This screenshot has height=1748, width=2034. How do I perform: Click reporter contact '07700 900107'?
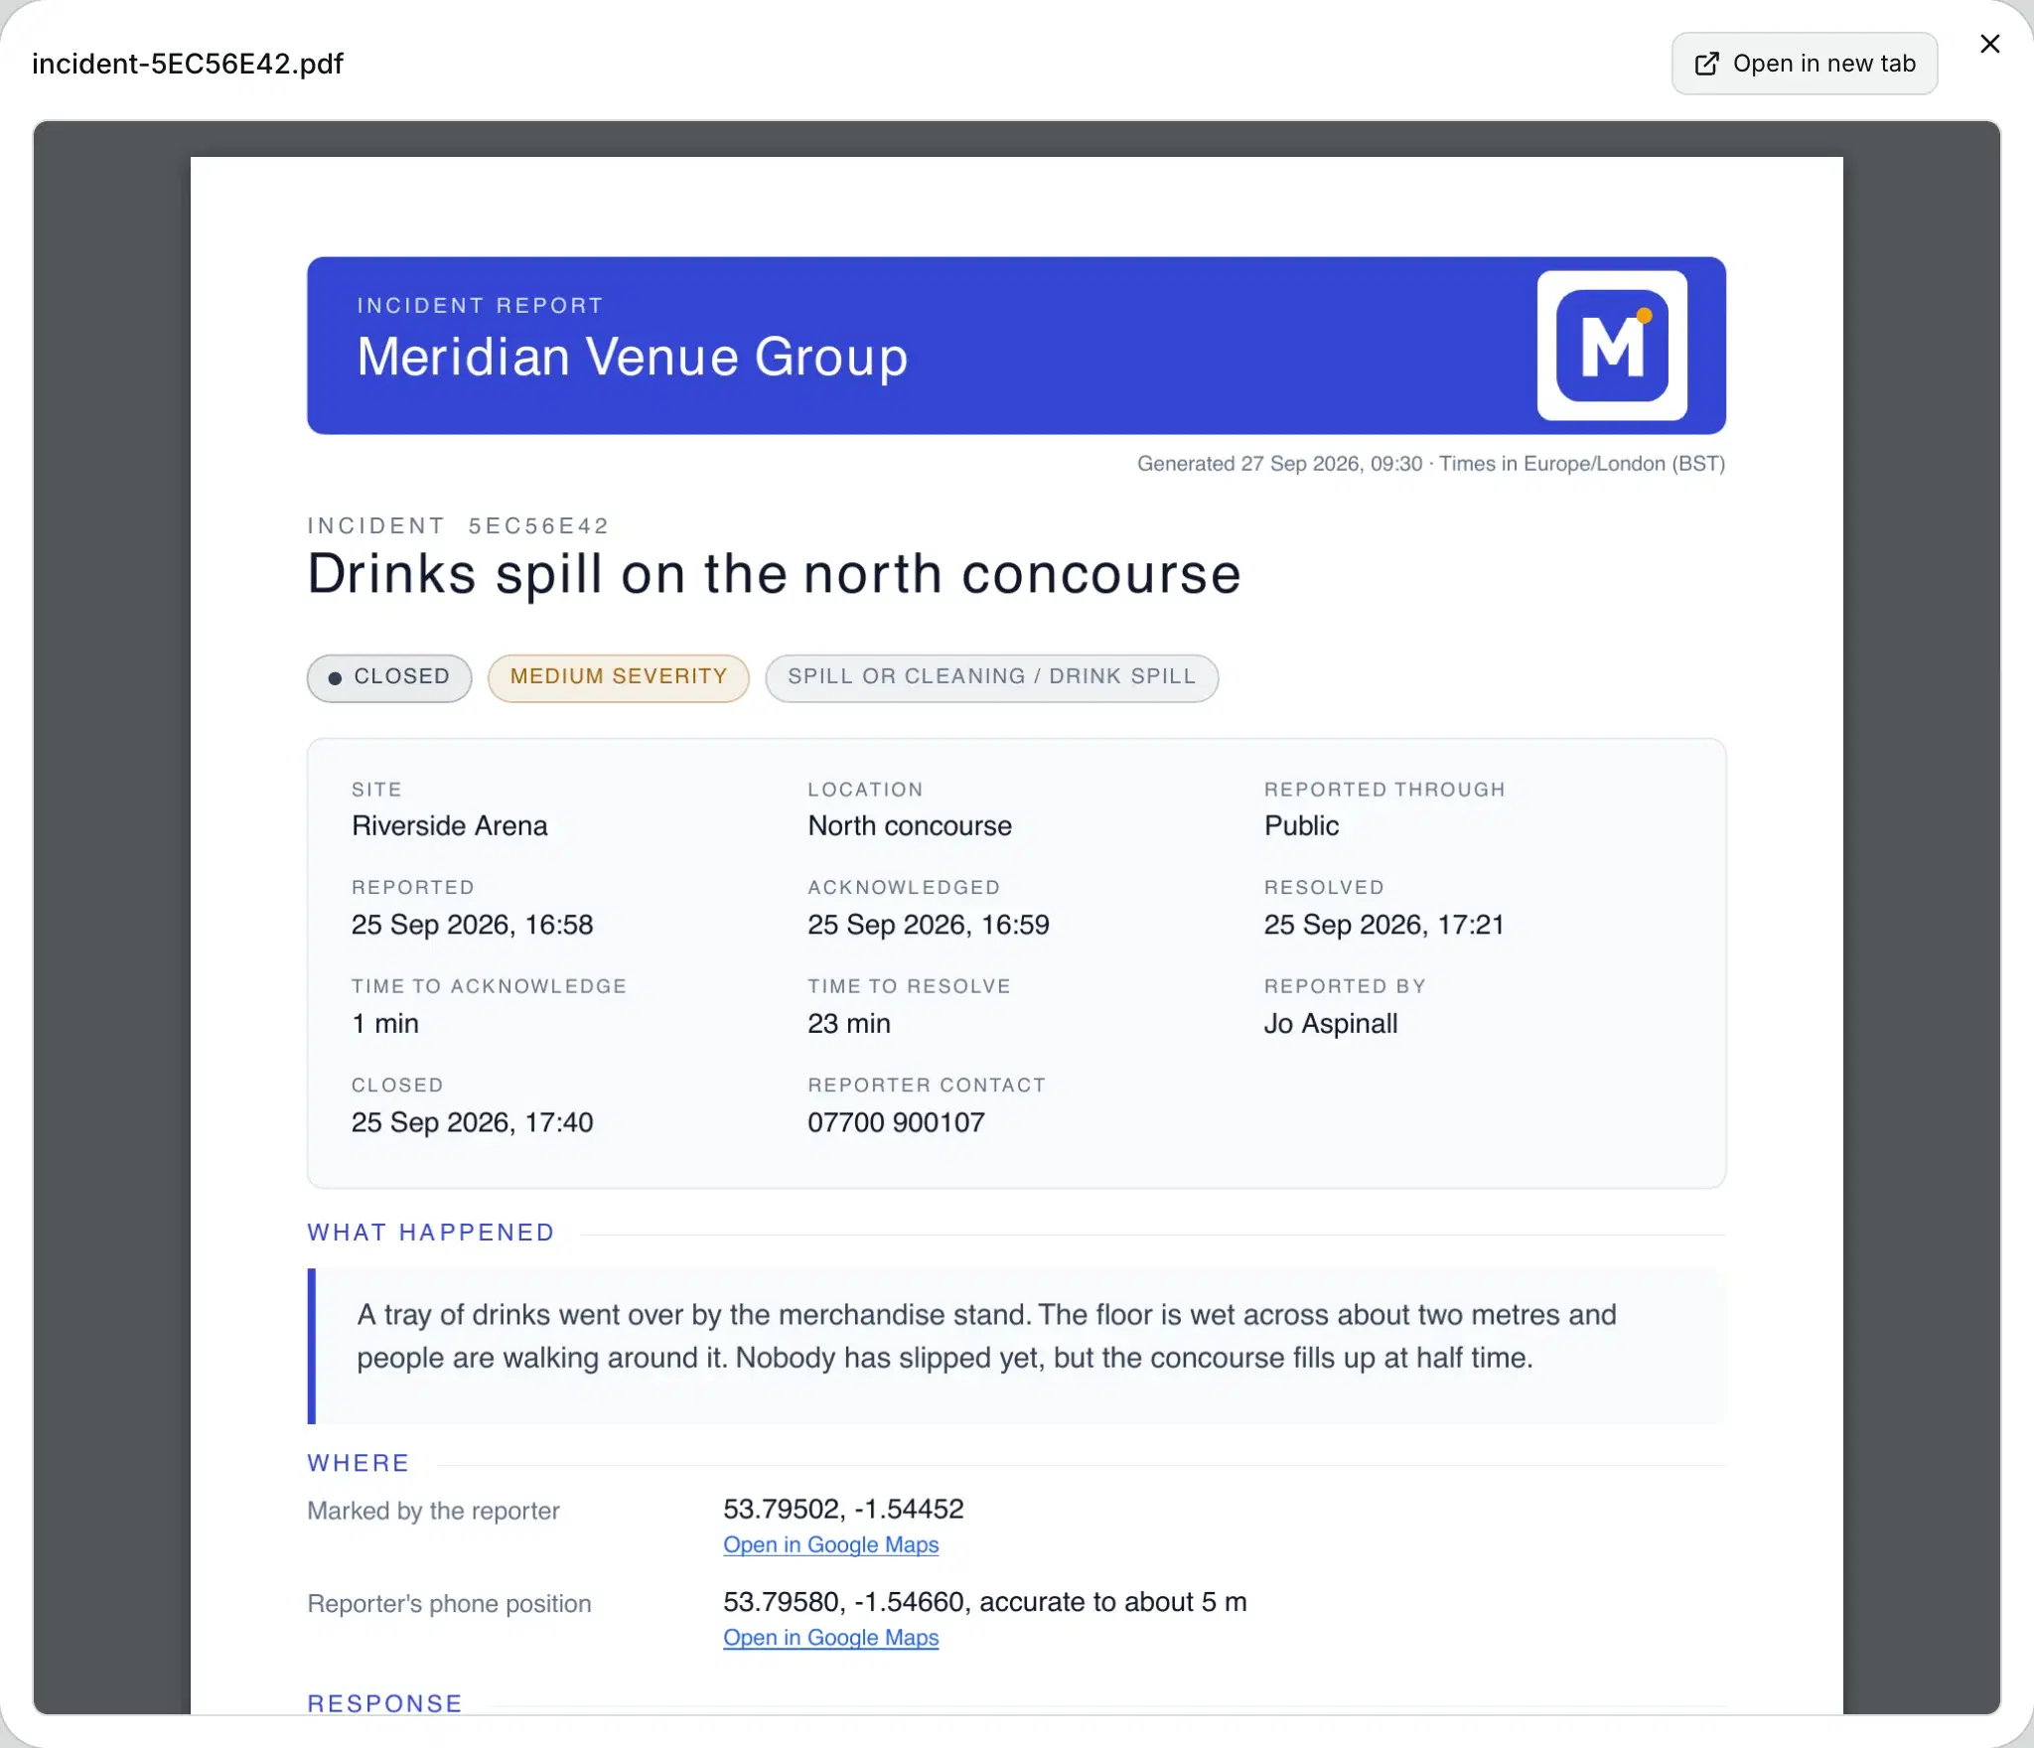[x=896, y=1122]
